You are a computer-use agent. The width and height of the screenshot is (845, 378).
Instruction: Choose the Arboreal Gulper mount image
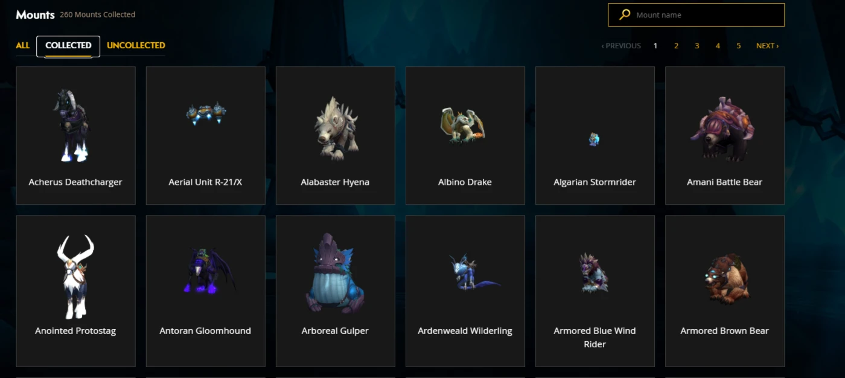pyautogui.click(x=336, y=273)
